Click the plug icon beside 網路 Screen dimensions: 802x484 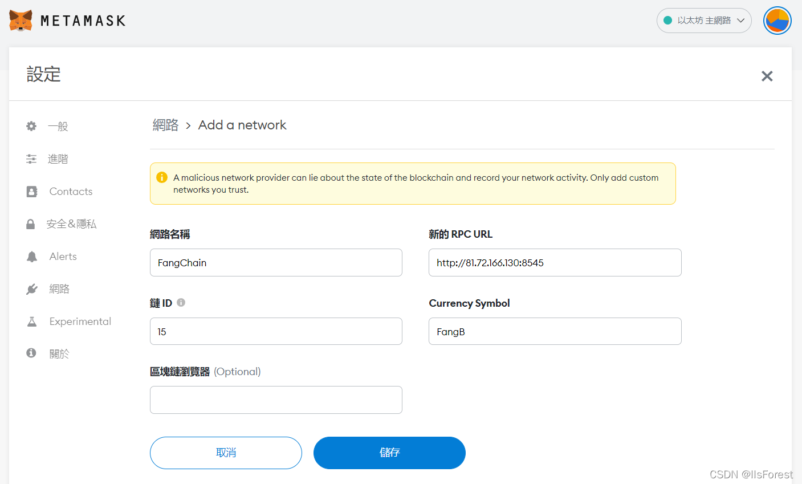[x=31, y=288]
